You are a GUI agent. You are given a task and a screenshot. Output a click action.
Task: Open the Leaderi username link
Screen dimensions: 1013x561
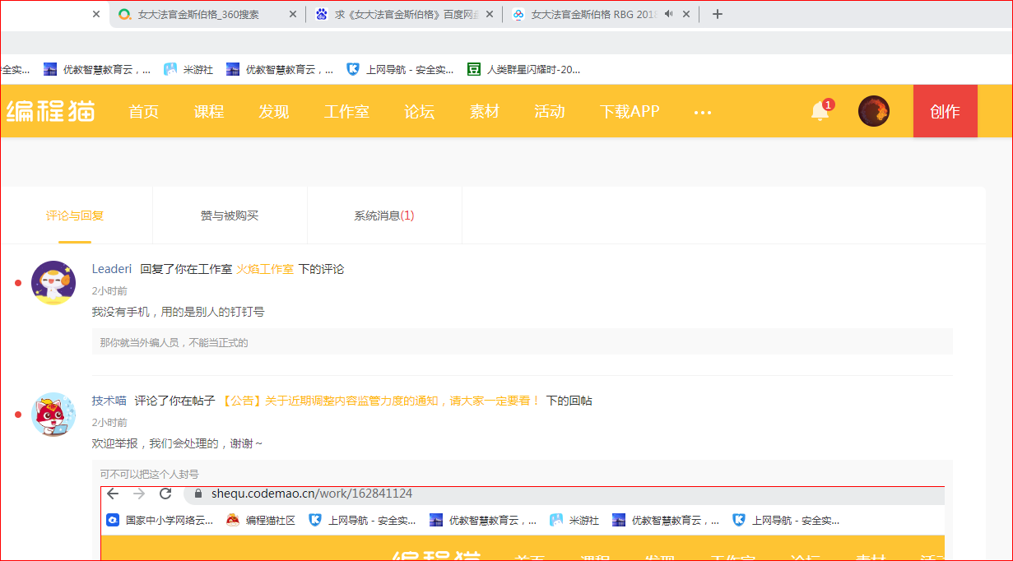(112, 269)
